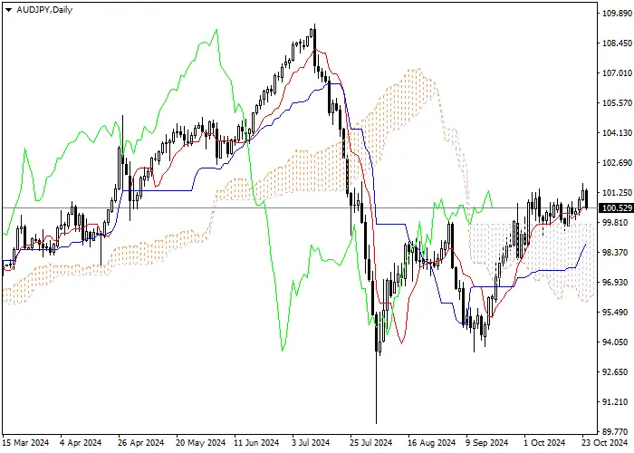Viewport: 634px width, 453px height.
Task: Select price axis label 107.010
Action: tap(617, 73)
